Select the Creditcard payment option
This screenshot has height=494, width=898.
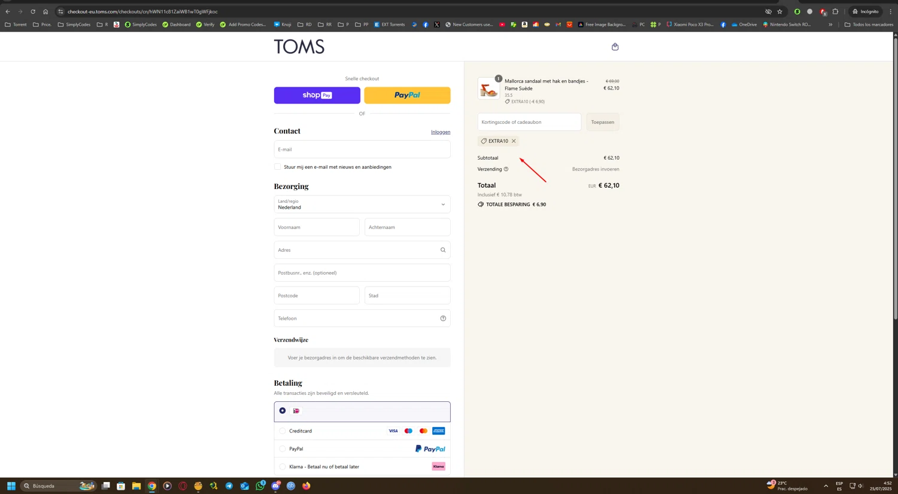coord(283,431)
